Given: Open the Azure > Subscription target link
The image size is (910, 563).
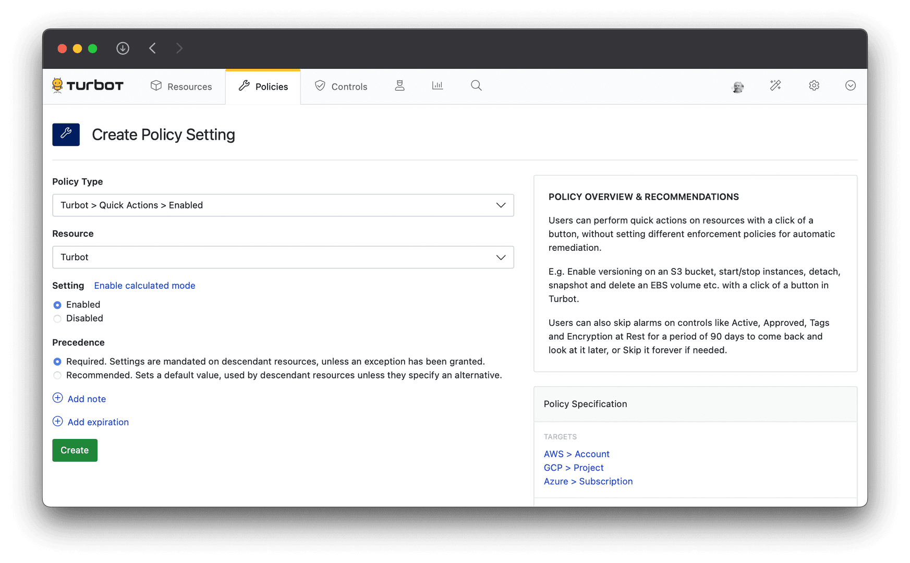Looking at the screenshot, I should coord(588,481).
